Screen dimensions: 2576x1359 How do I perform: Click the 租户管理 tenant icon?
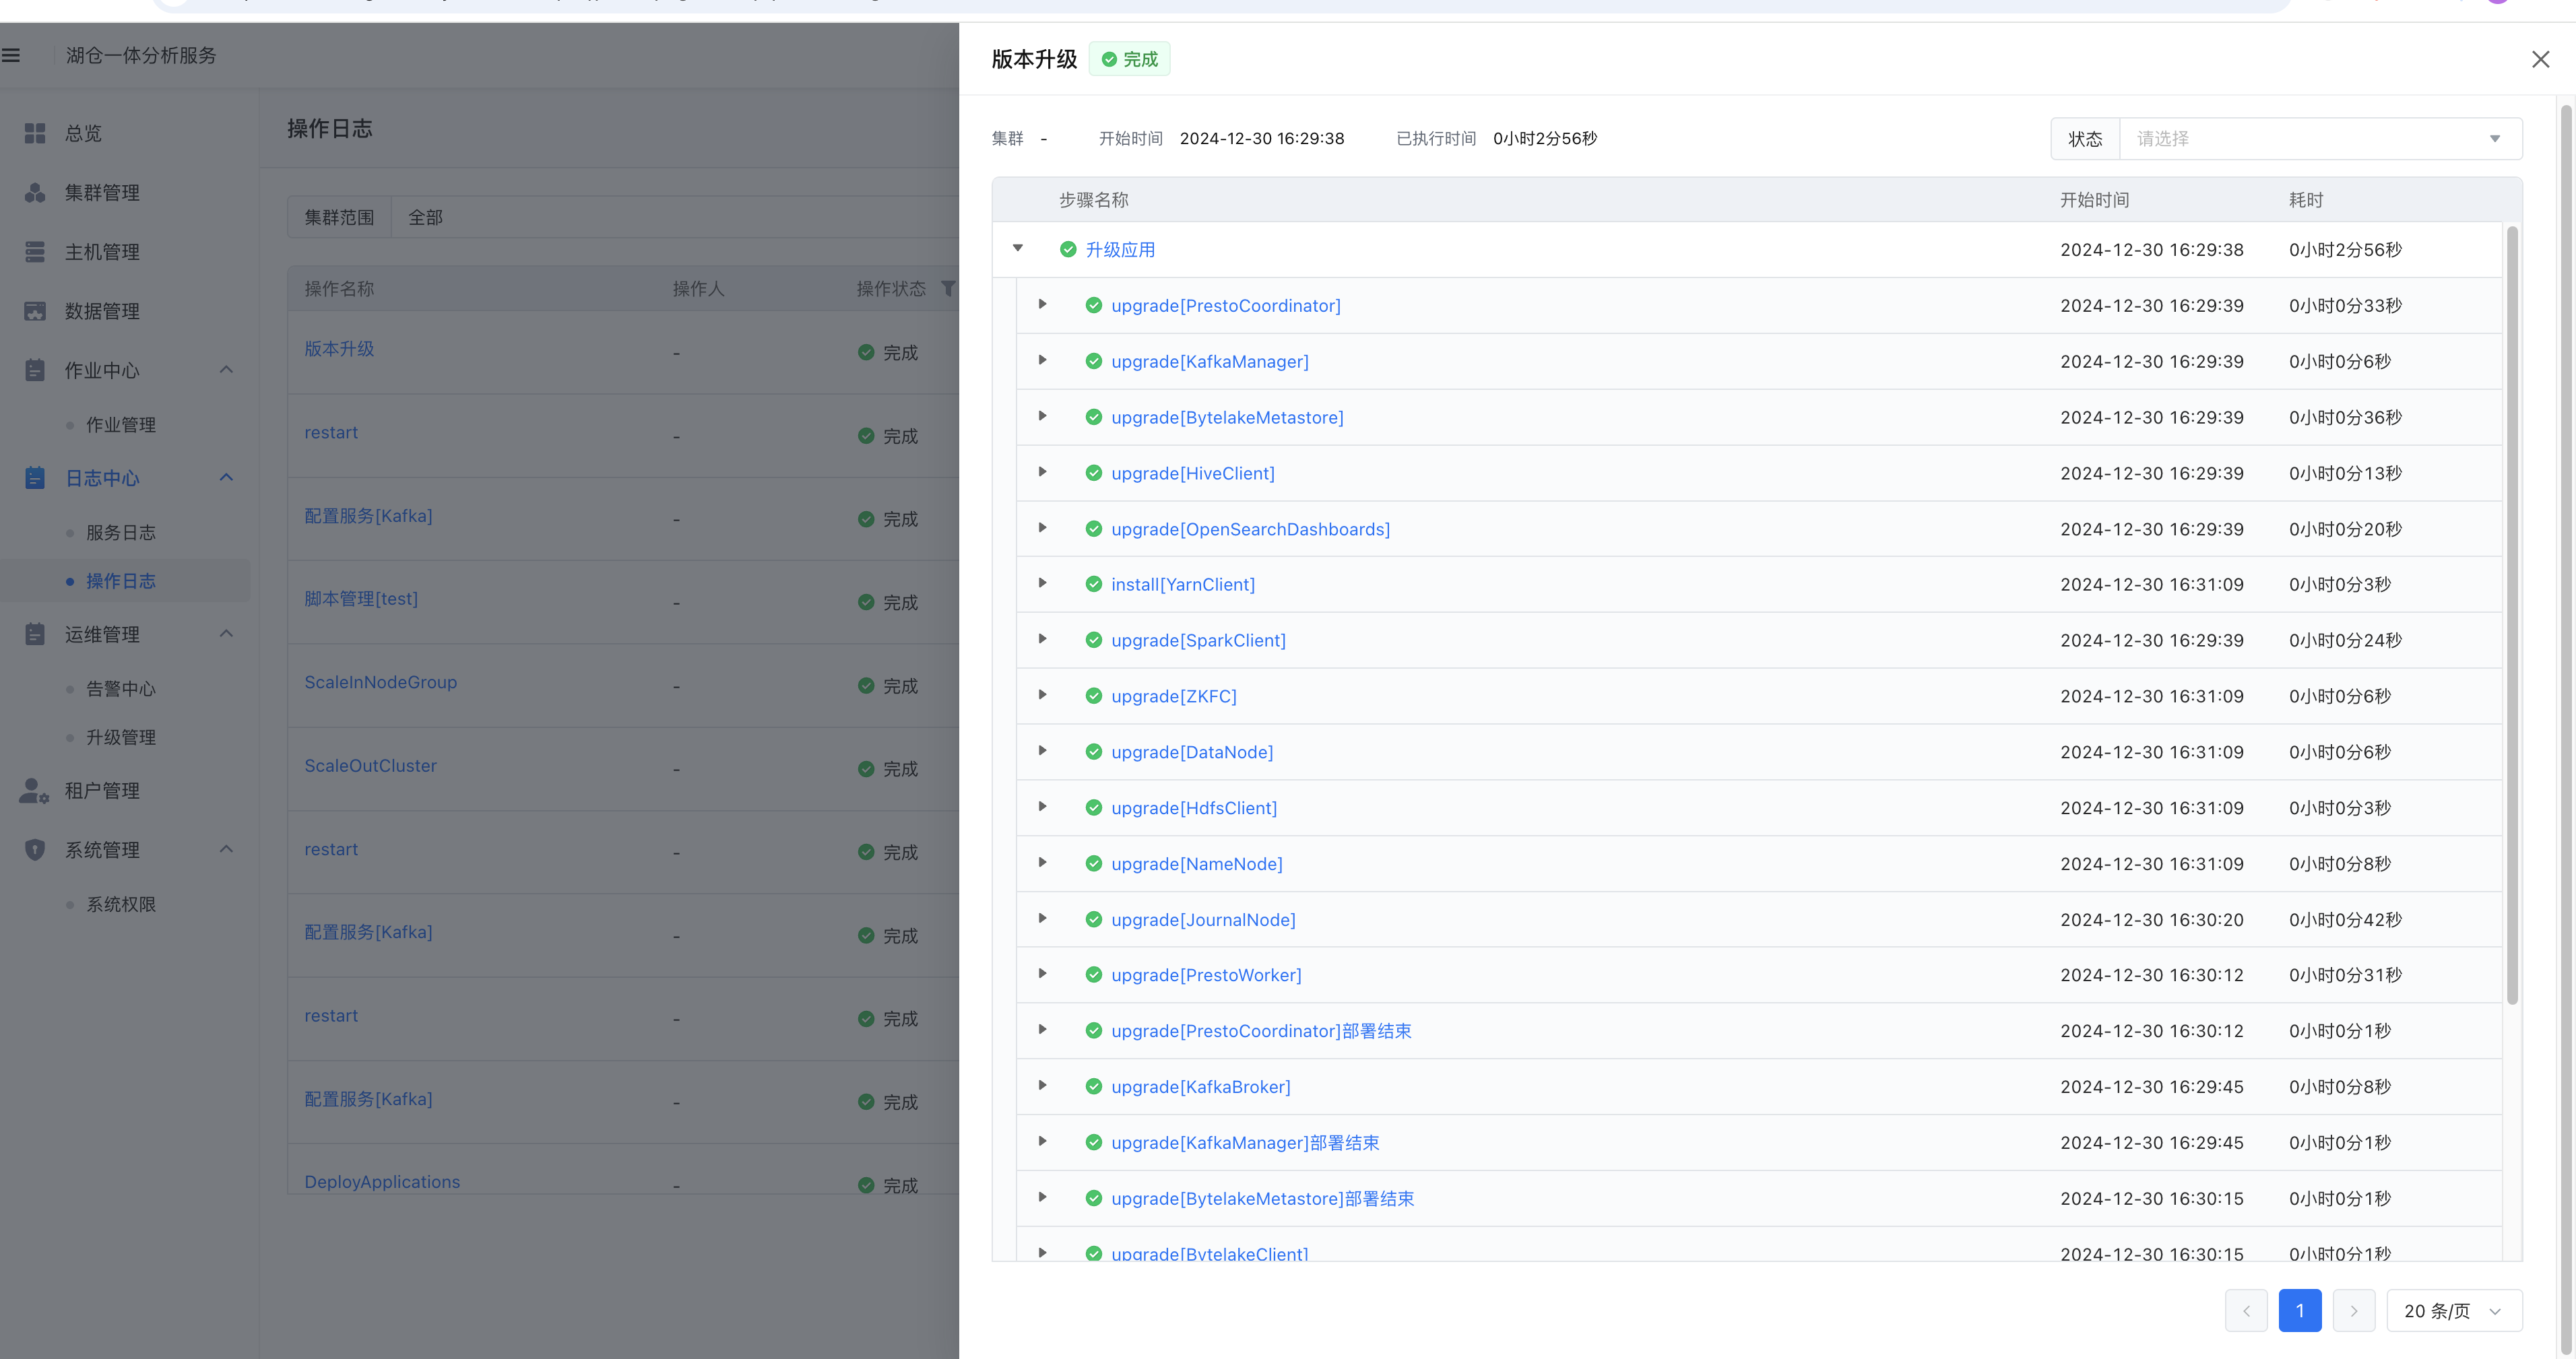click(34, 791)
